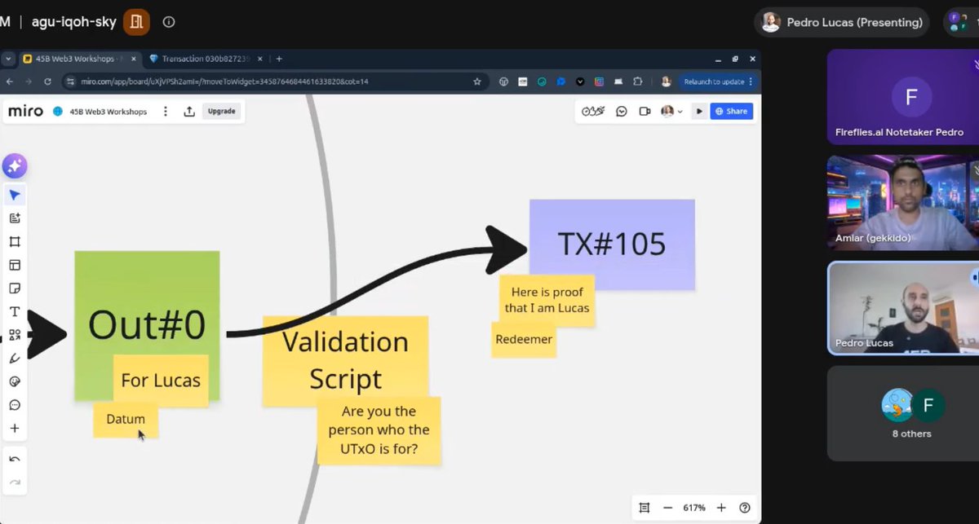This screenshot has height=524, width=979.
Task: Click the orange door icon beside meeting code
Action: tap(136, 22)
